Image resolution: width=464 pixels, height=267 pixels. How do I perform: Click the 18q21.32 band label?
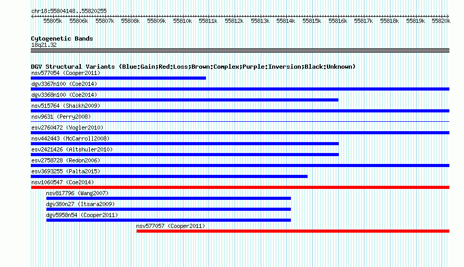(44, 45)
